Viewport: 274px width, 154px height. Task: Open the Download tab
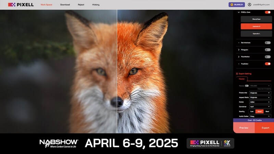[65, 5]
